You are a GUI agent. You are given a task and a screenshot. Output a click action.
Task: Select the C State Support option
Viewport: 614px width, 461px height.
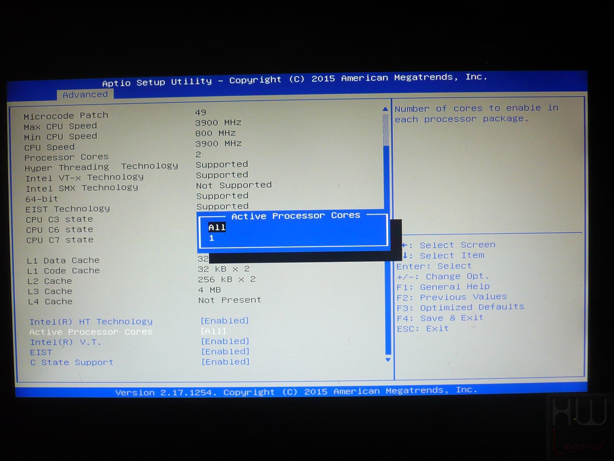click(71, 362)
